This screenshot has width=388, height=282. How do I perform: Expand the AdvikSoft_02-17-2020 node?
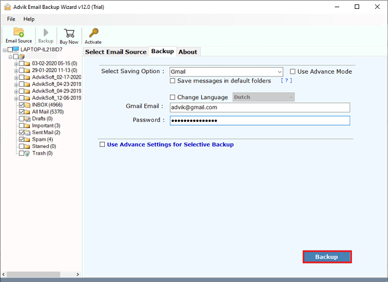(16, 78)
